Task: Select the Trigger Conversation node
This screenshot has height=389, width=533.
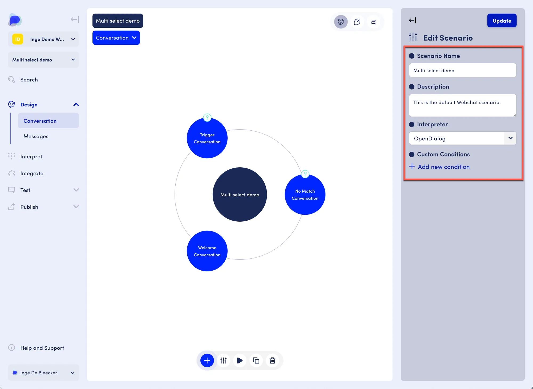Action: click(x=207, y=138)
